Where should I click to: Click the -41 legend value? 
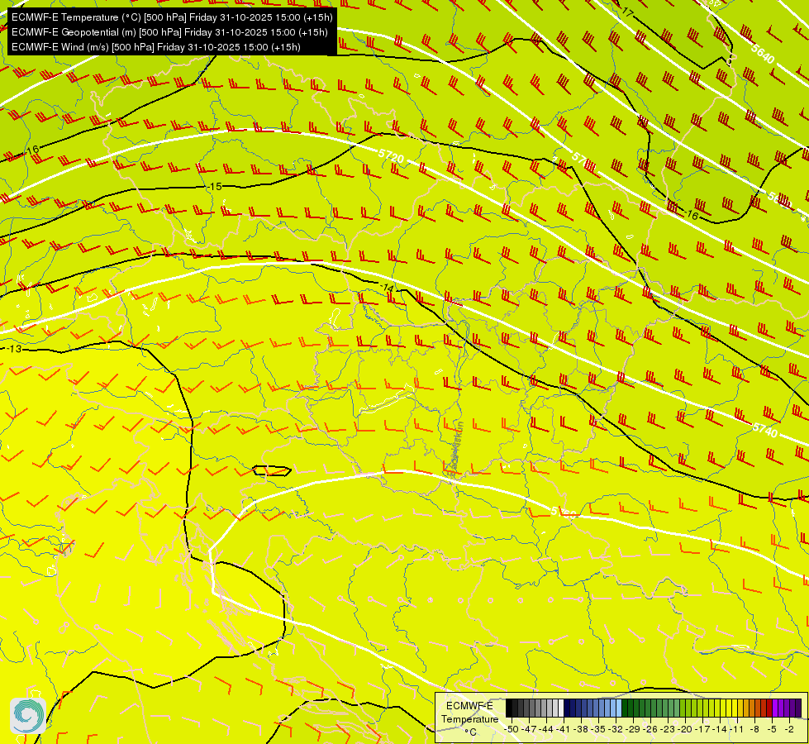click(x=564, y=729)
